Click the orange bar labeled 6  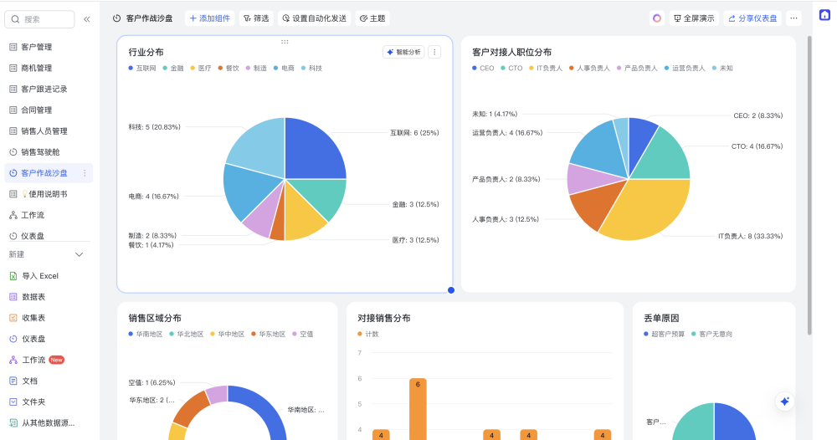418,408
